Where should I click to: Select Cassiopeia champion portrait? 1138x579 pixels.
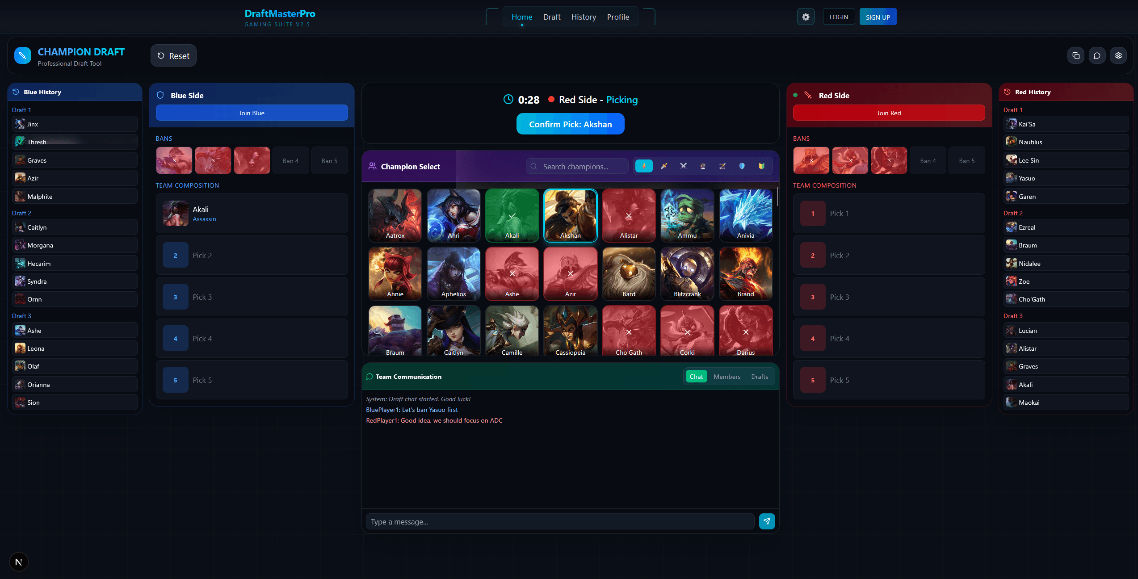[571, 331]
